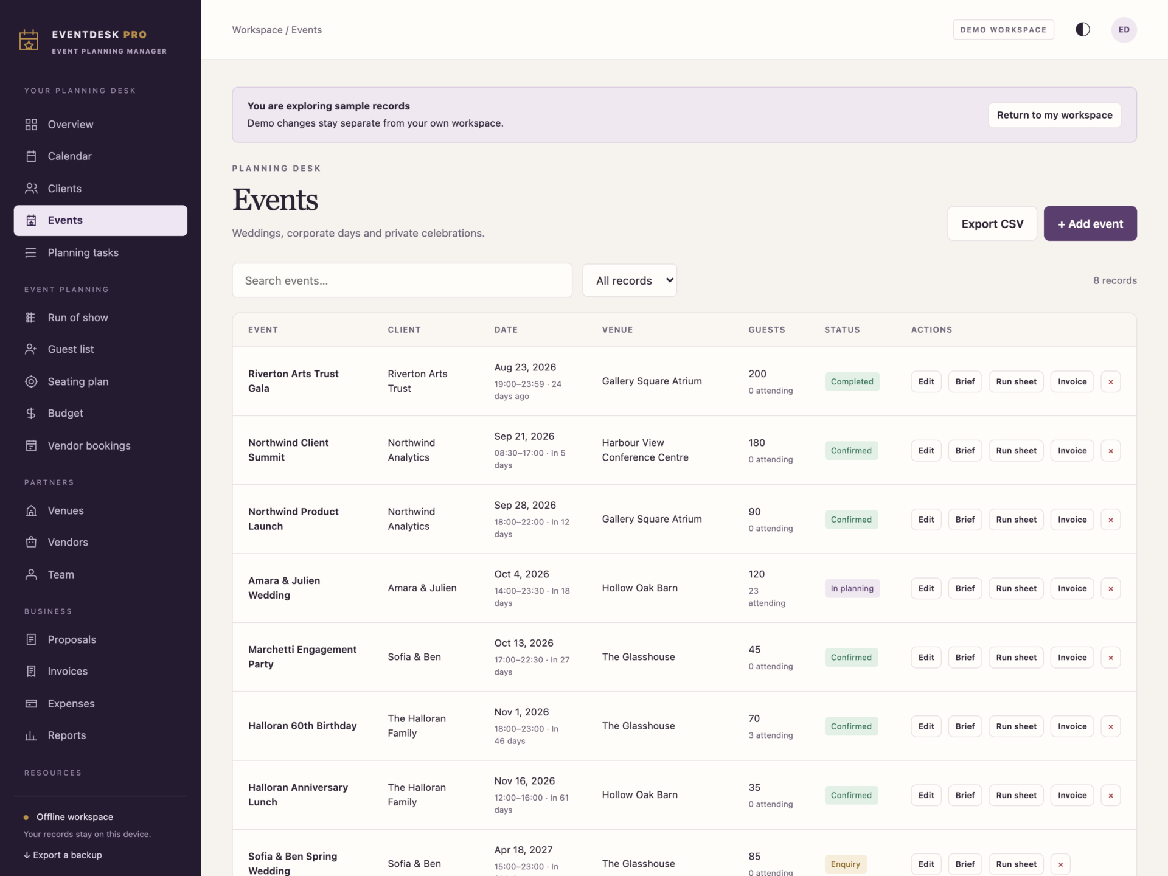Click the Reports bar chart icon

coord(31,735)
